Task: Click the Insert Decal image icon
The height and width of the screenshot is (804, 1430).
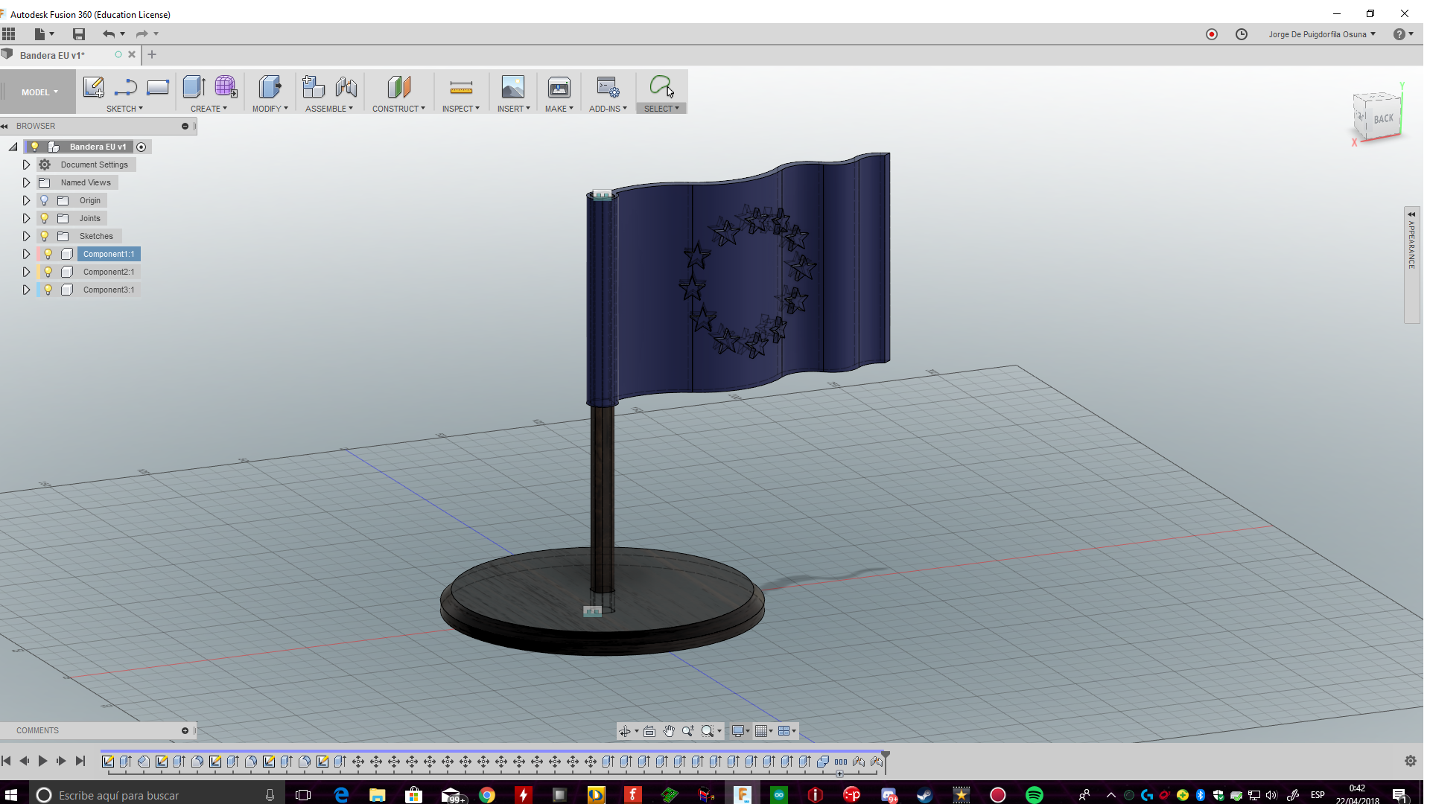Action: click(x=513, y=87)
